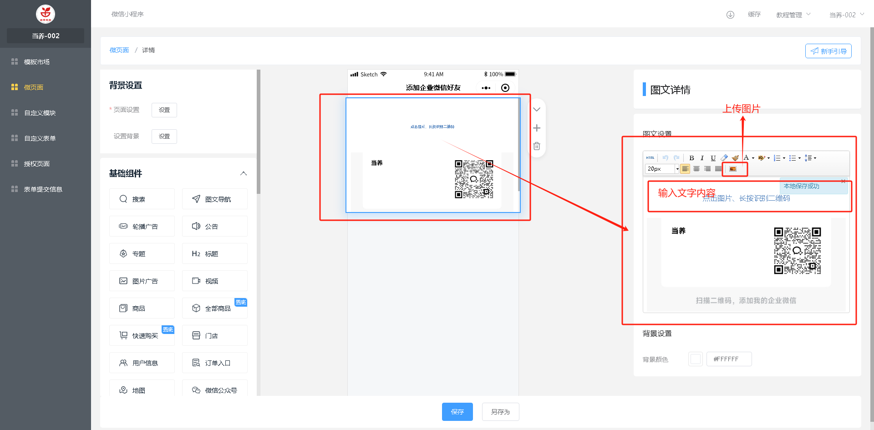
Task: Open 模板市场 in the sidebar
Action: pos(37,62)
